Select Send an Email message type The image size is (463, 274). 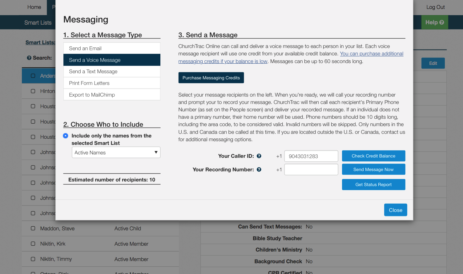(112, 48)
